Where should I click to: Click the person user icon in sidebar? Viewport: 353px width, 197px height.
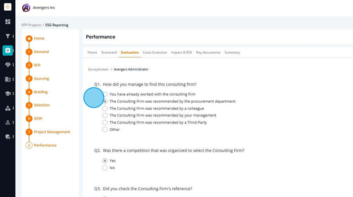8,122
